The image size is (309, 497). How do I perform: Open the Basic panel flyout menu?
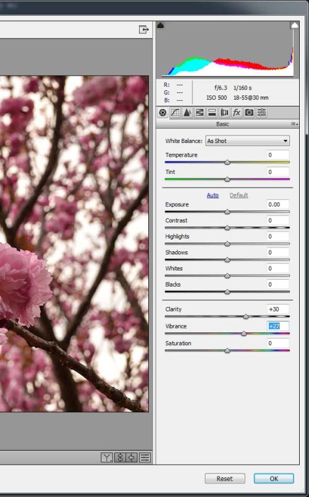294,124
